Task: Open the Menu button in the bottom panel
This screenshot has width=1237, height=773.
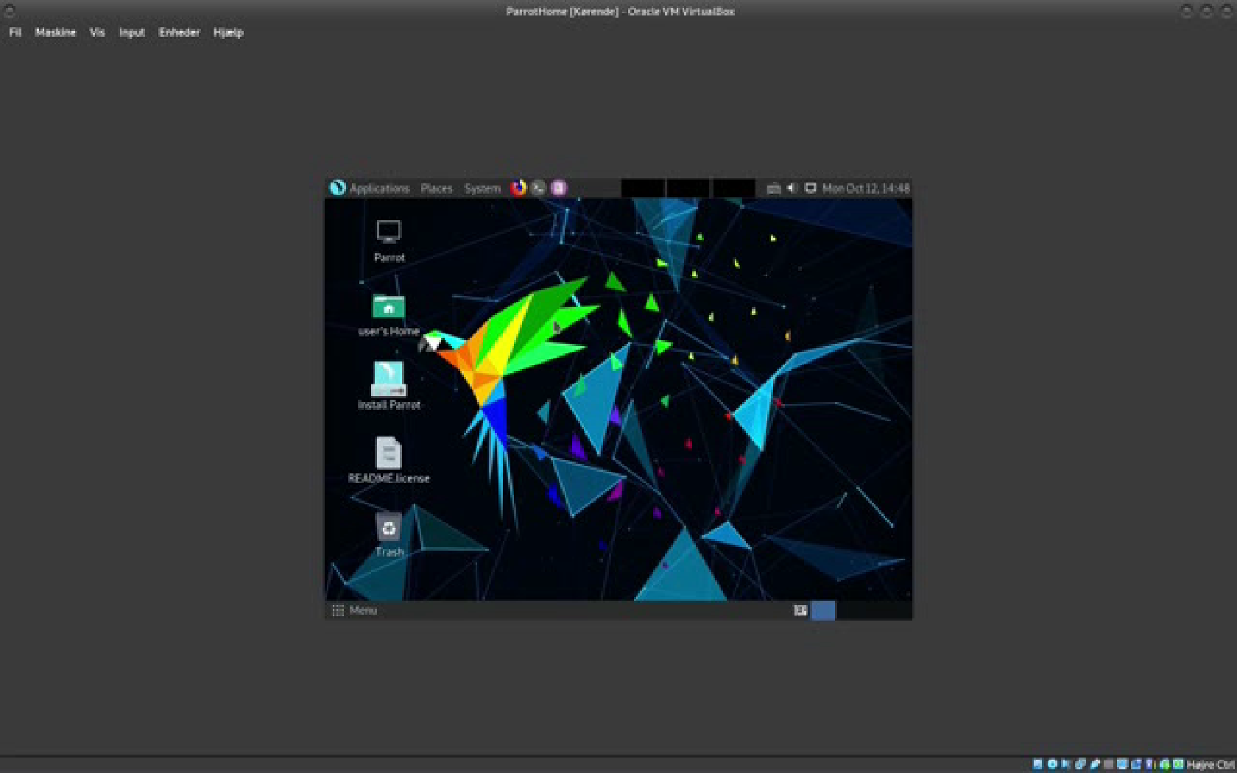Action: tap(354, 610)
